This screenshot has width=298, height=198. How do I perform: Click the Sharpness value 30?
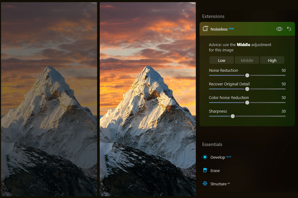pyautogui.click(x=283, y=111)
